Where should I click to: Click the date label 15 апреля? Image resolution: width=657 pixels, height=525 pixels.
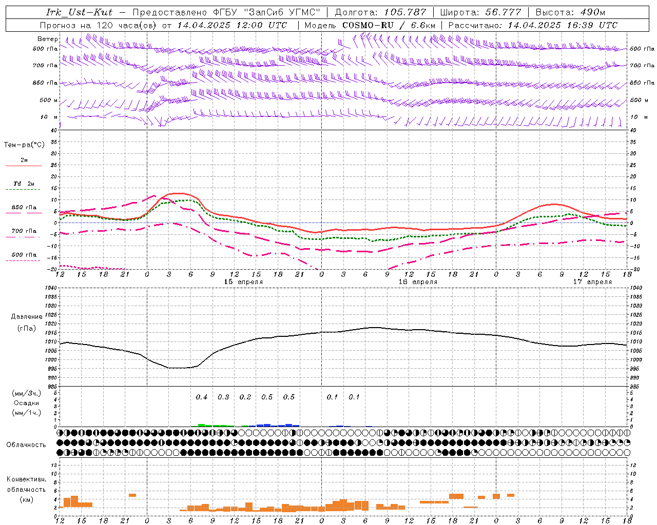click(243, 282)
